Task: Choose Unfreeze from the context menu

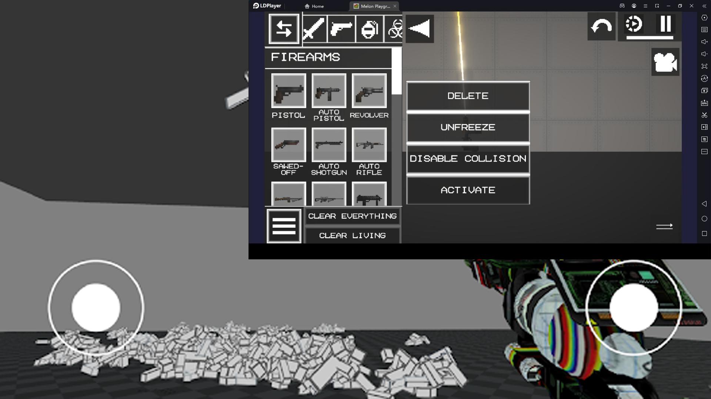Action: pyautogui.click(x=468, y=127)
